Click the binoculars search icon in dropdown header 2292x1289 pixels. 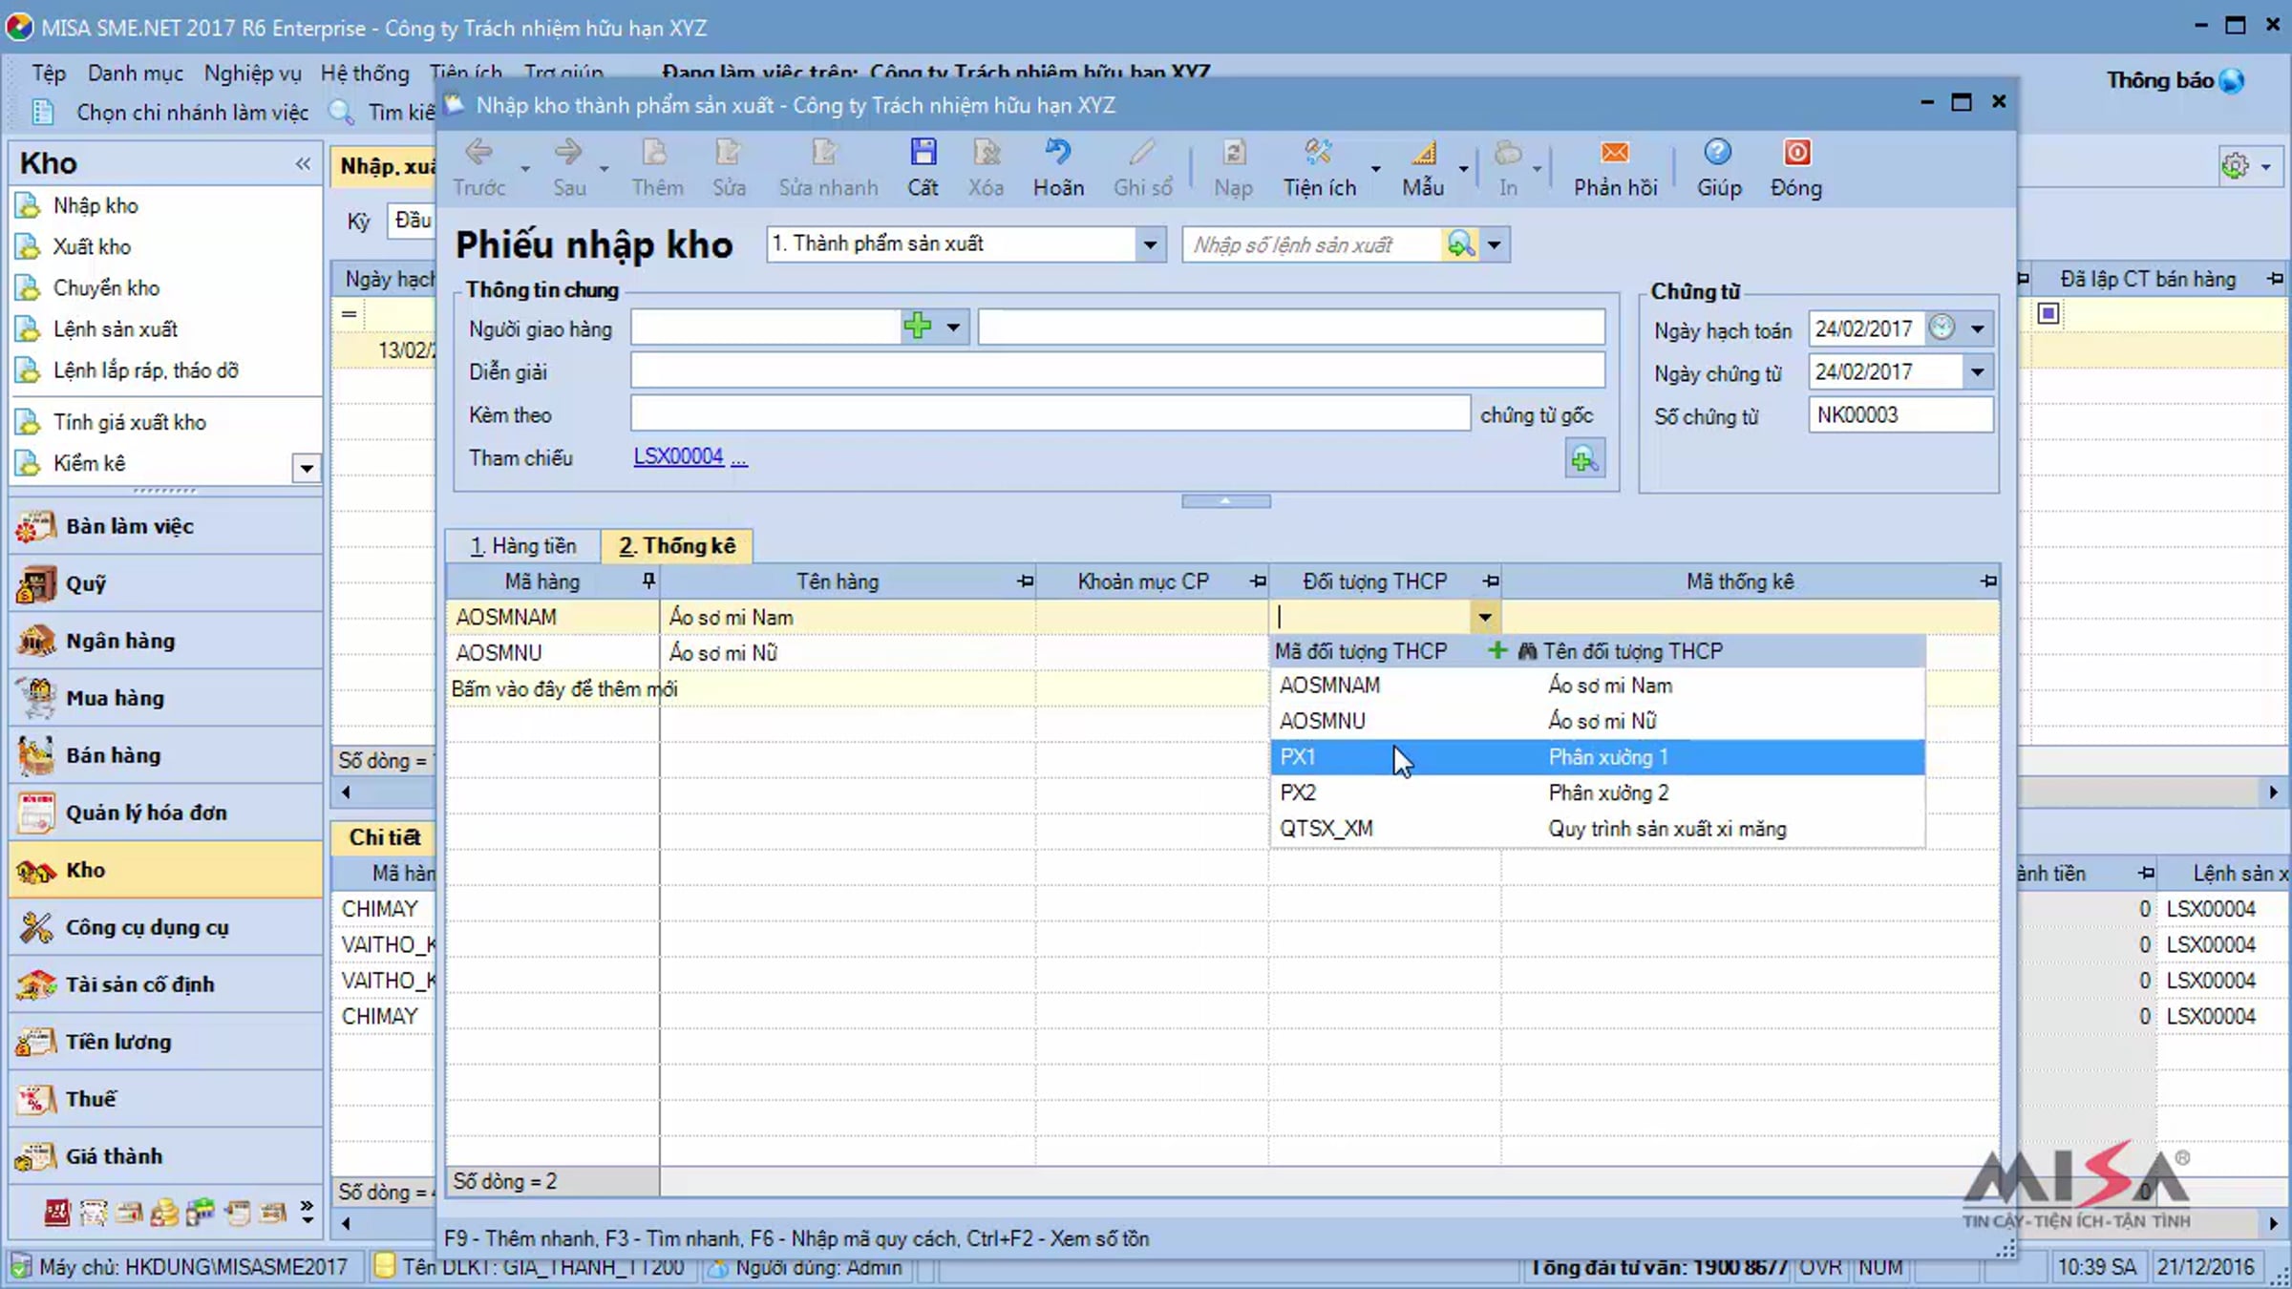(1527, 652)
